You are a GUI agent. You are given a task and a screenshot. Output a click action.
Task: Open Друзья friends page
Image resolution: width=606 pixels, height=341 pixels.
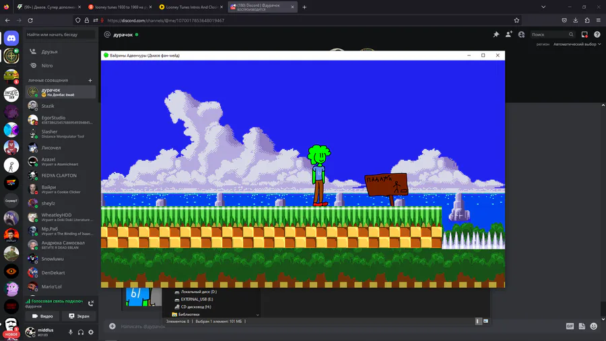[61, 51]
